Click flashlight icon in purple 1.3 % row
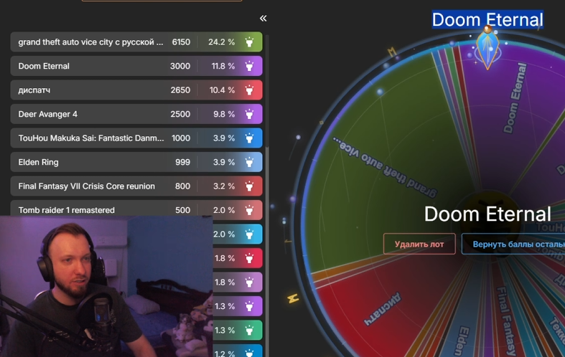 point(249,306)
